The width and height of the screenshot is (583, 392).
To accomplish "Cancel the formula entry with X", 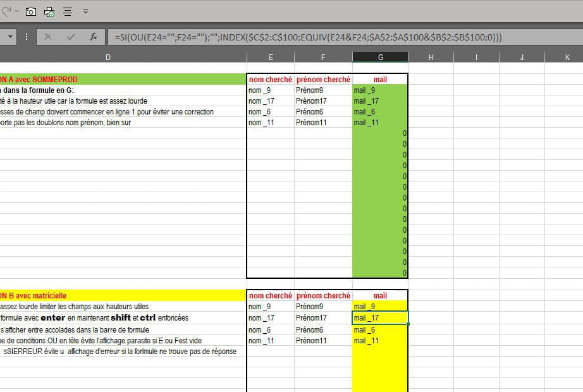I will click(x=48, y=37).
